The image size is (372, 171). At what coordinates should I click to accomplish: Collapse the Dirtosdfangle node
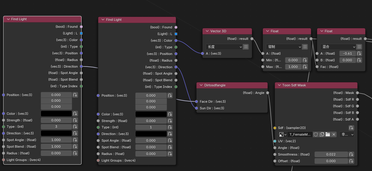200,85
